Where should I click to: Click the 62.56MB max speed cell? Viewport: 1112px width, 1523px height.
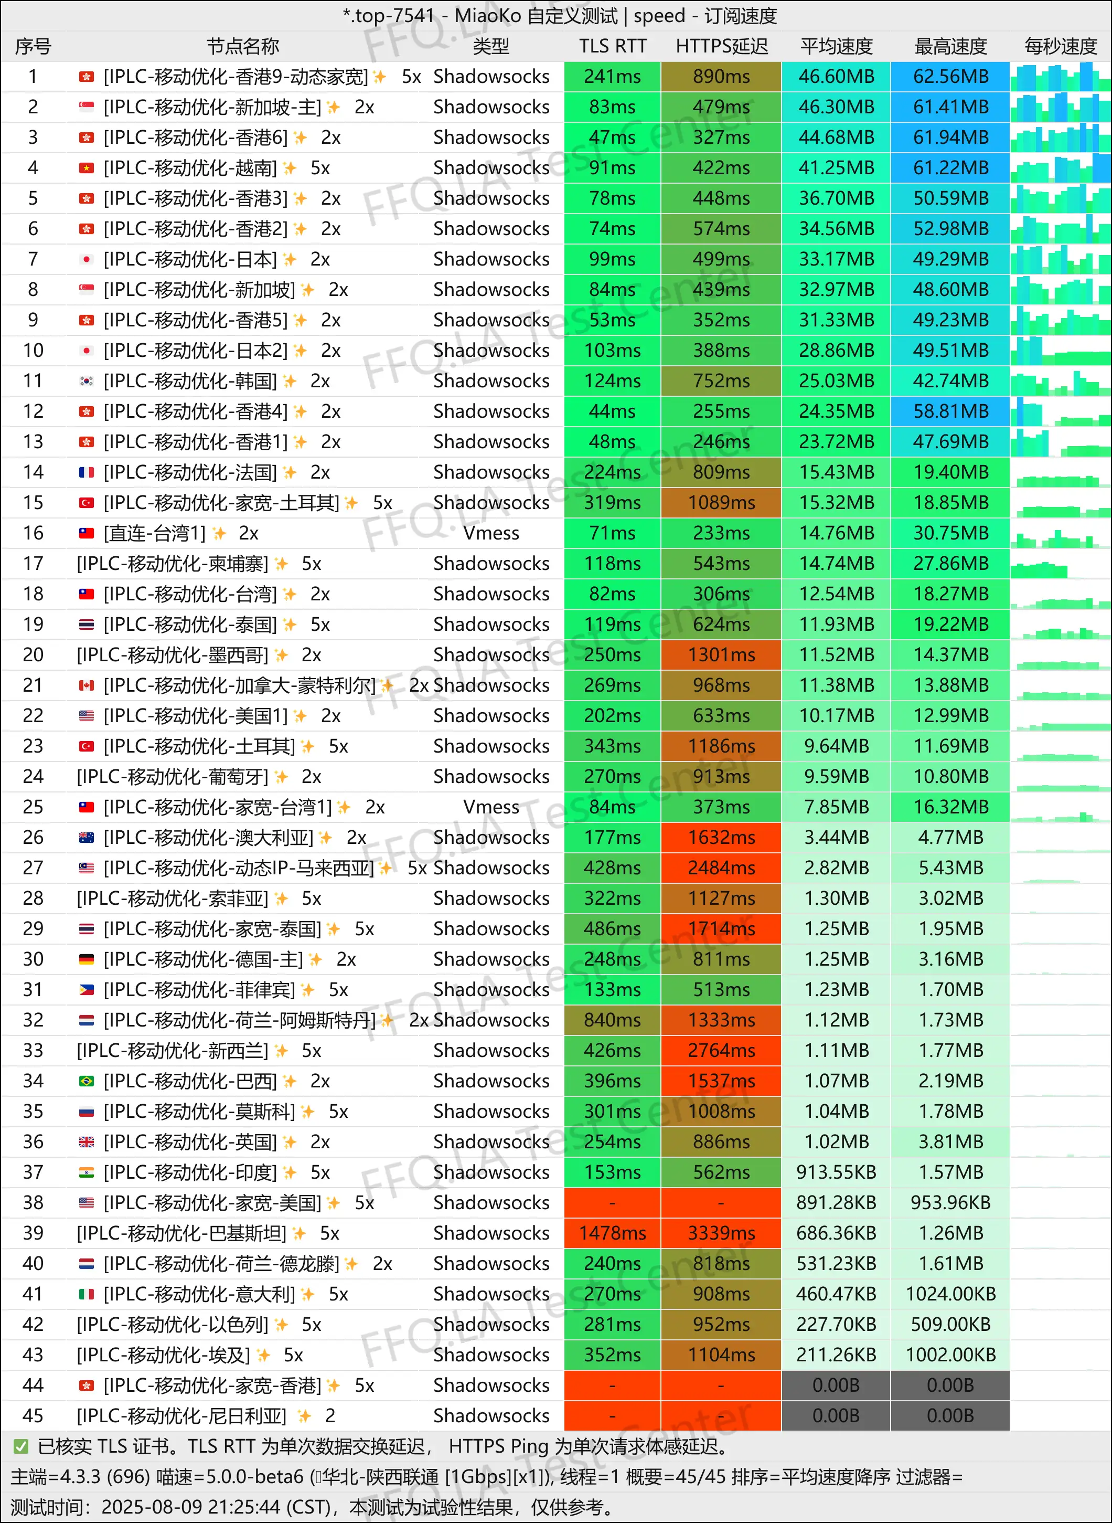point(950,77)
